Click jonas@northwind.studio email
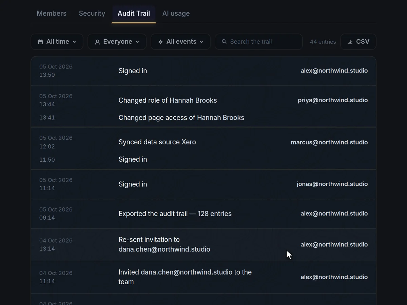 tap(332, 184)
